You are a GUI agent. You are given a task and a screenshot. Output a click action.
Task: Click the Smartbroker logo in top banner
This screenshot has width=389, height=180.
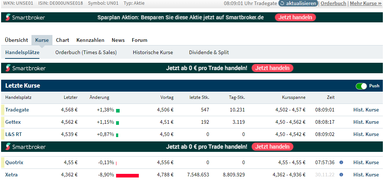25,18
